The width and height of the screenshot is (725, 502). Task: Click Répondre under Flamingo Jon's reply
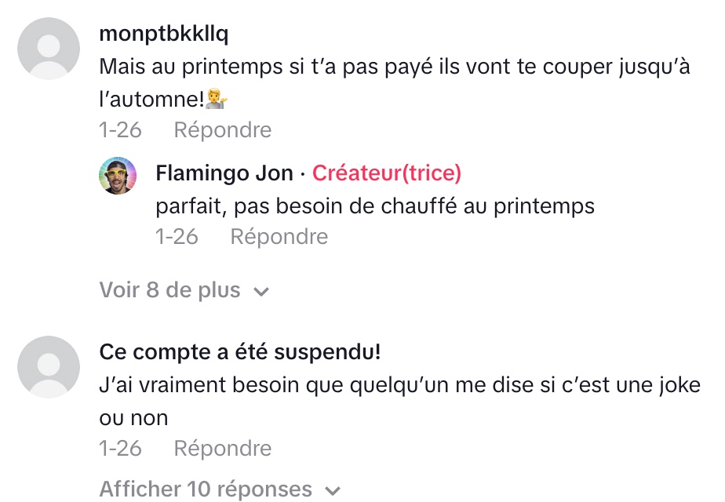[279, 236]
